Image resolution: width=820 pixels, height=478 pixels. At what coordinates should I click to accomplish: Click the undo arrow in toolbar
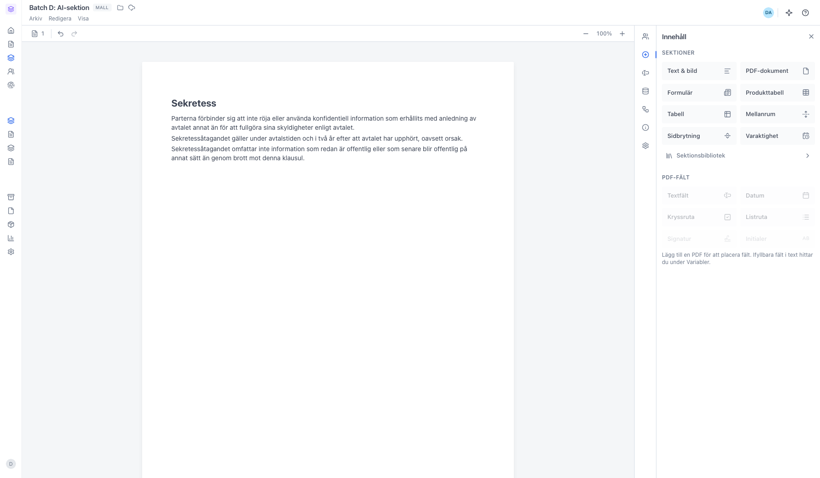coord(61,34)
